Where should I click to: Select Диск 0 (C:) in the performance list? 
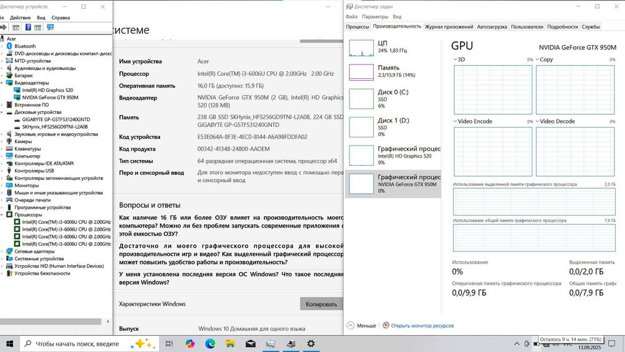[x=393, y=98]
